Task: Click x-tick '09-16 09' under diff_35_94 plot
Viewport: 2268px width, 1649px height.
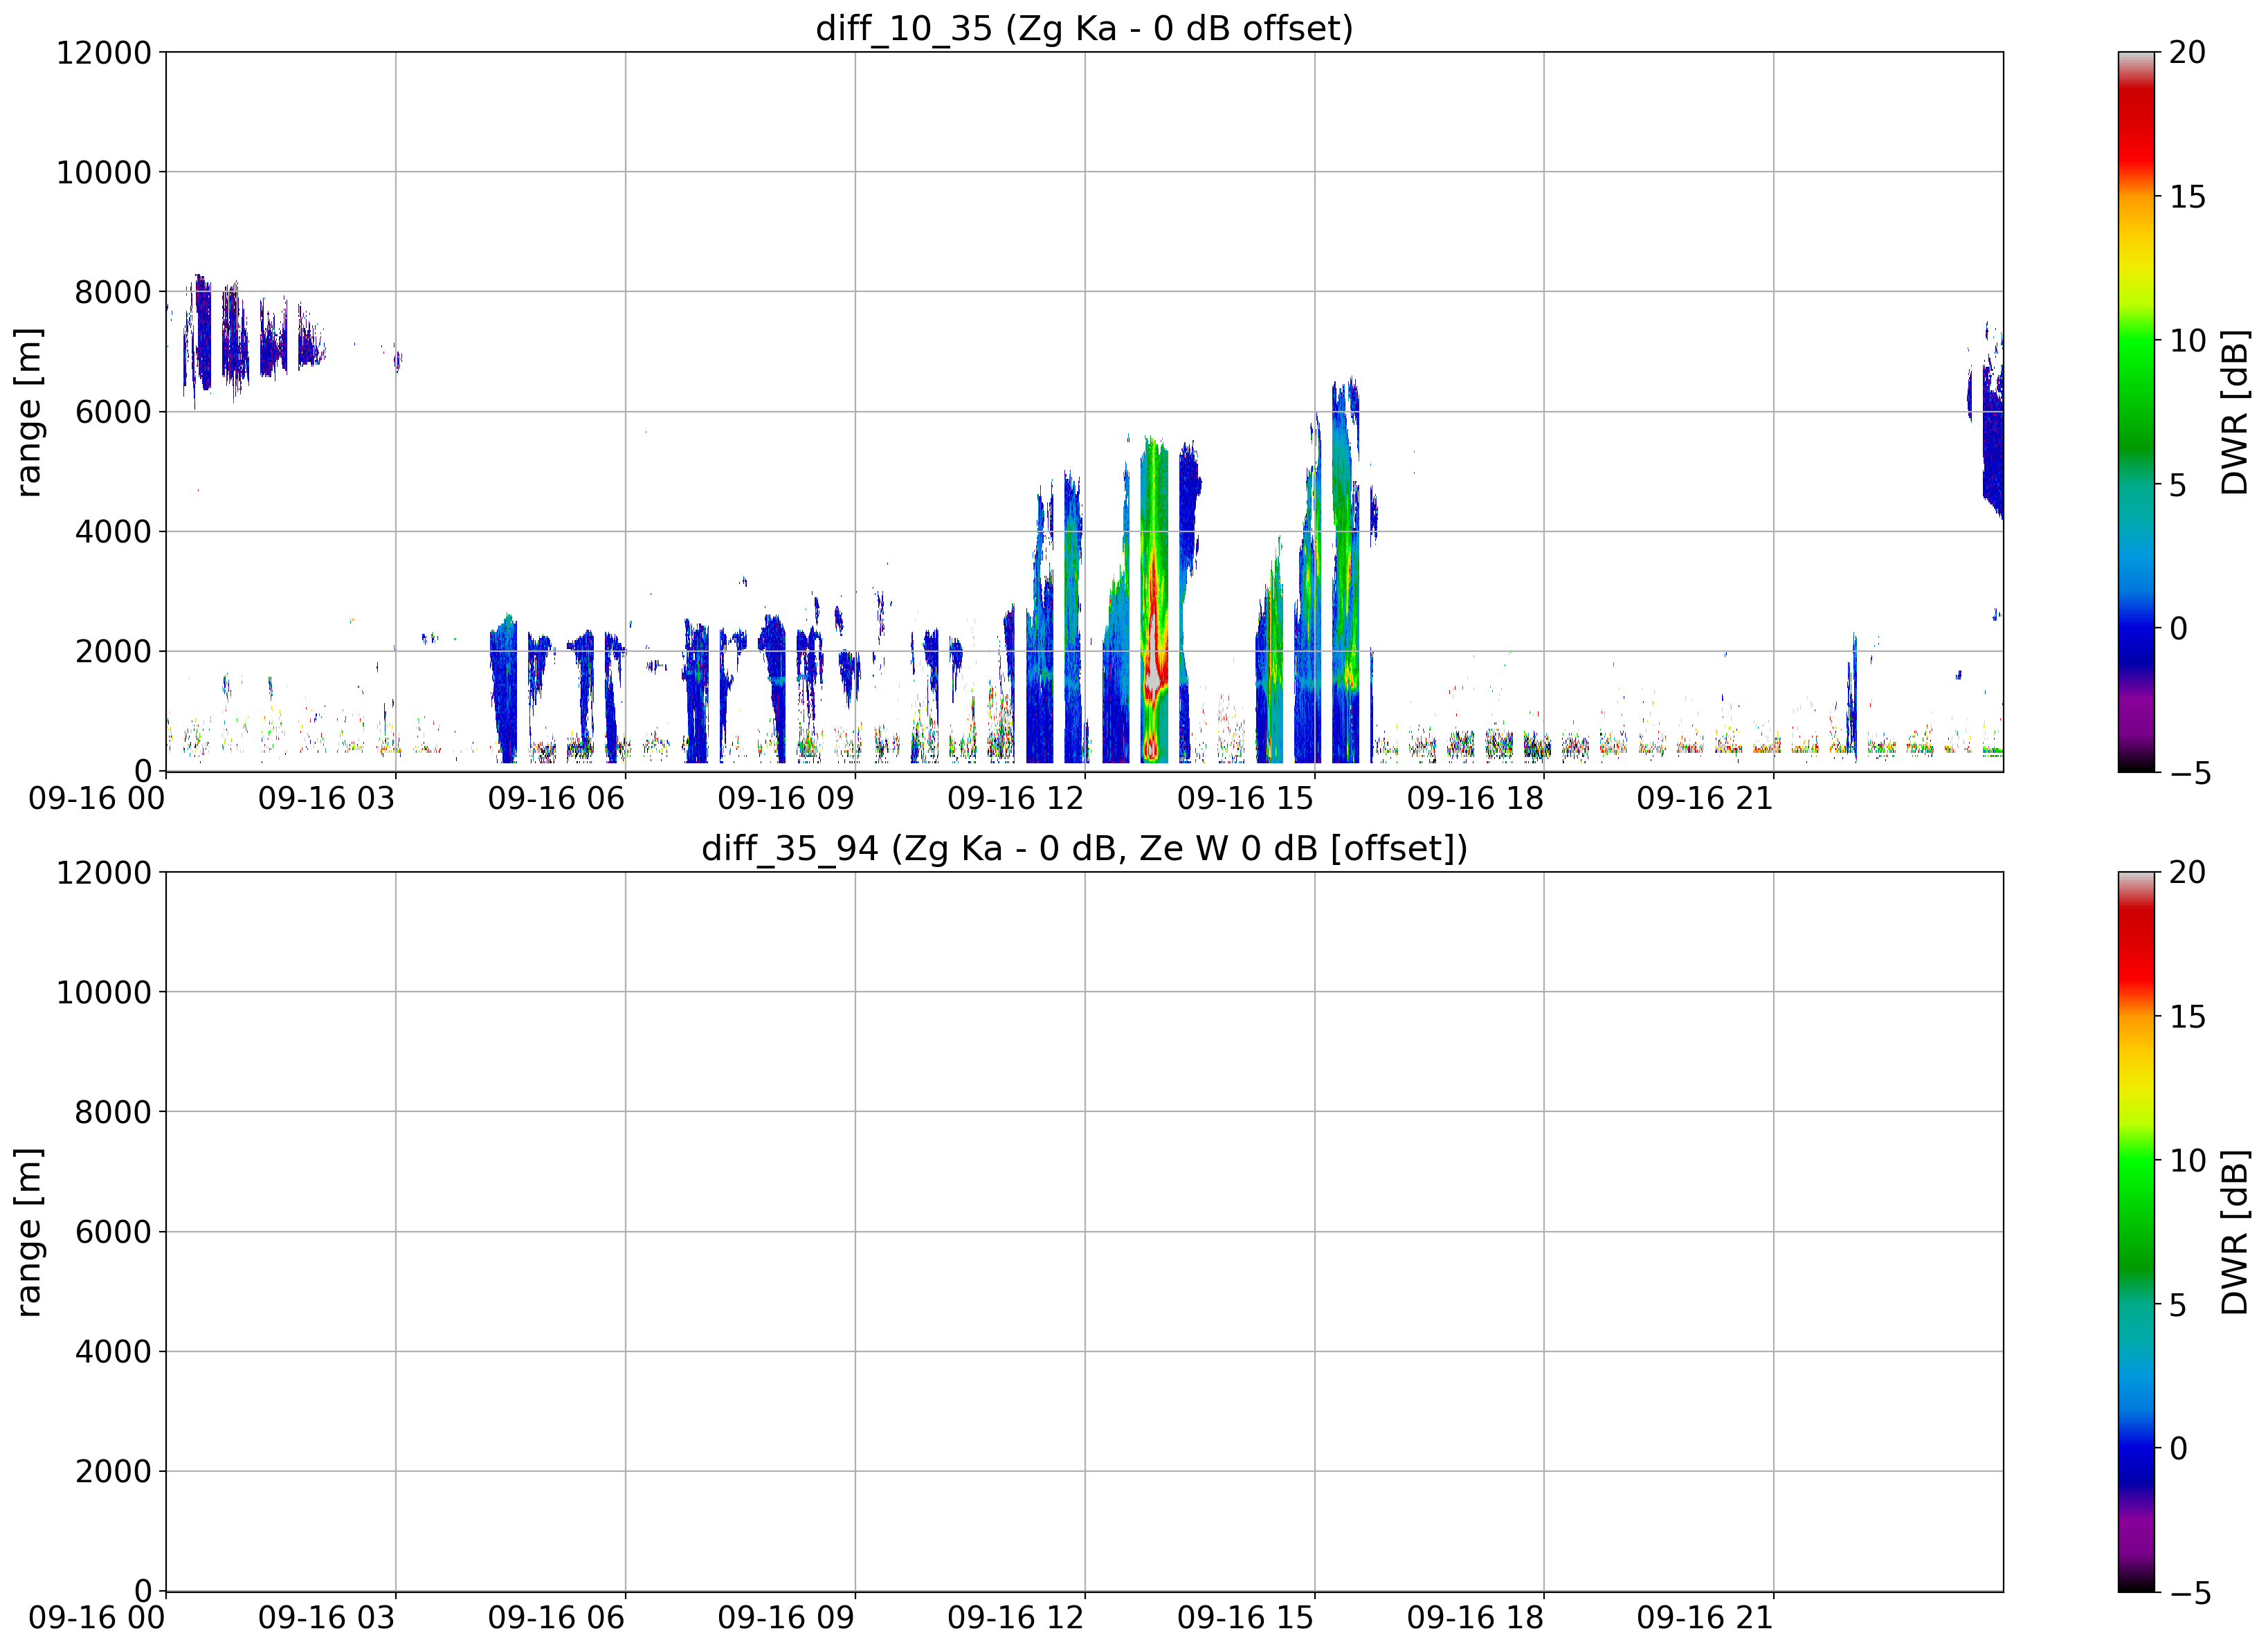Action: (x=786, y=1618)
